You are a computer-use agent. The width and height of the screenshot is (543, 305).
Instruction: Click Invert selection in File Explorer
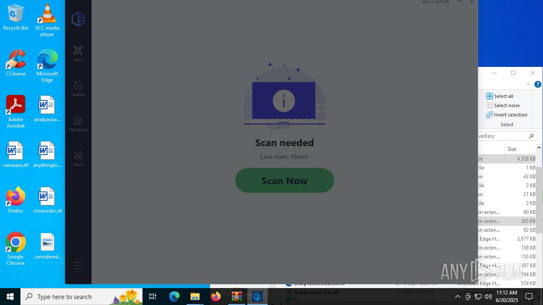pos(507,115)
